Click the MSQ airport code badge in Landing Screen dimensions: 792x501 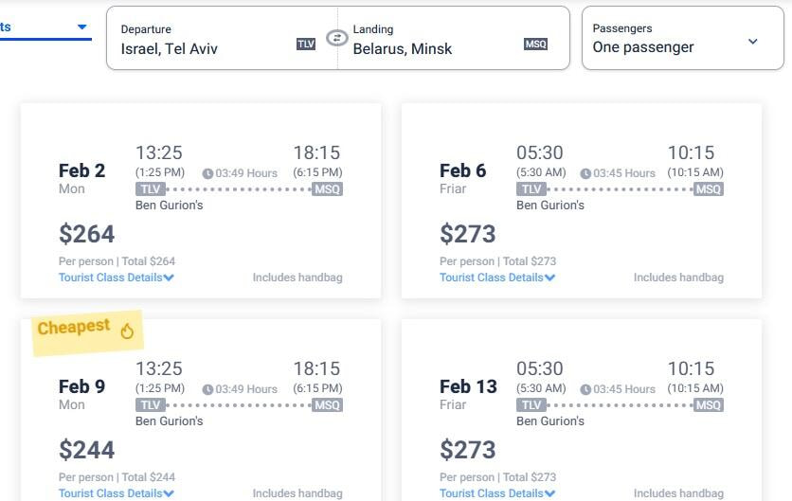click(535, 44)
